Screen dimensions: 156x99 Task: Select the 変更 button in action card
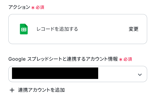(x=134, y=29)
